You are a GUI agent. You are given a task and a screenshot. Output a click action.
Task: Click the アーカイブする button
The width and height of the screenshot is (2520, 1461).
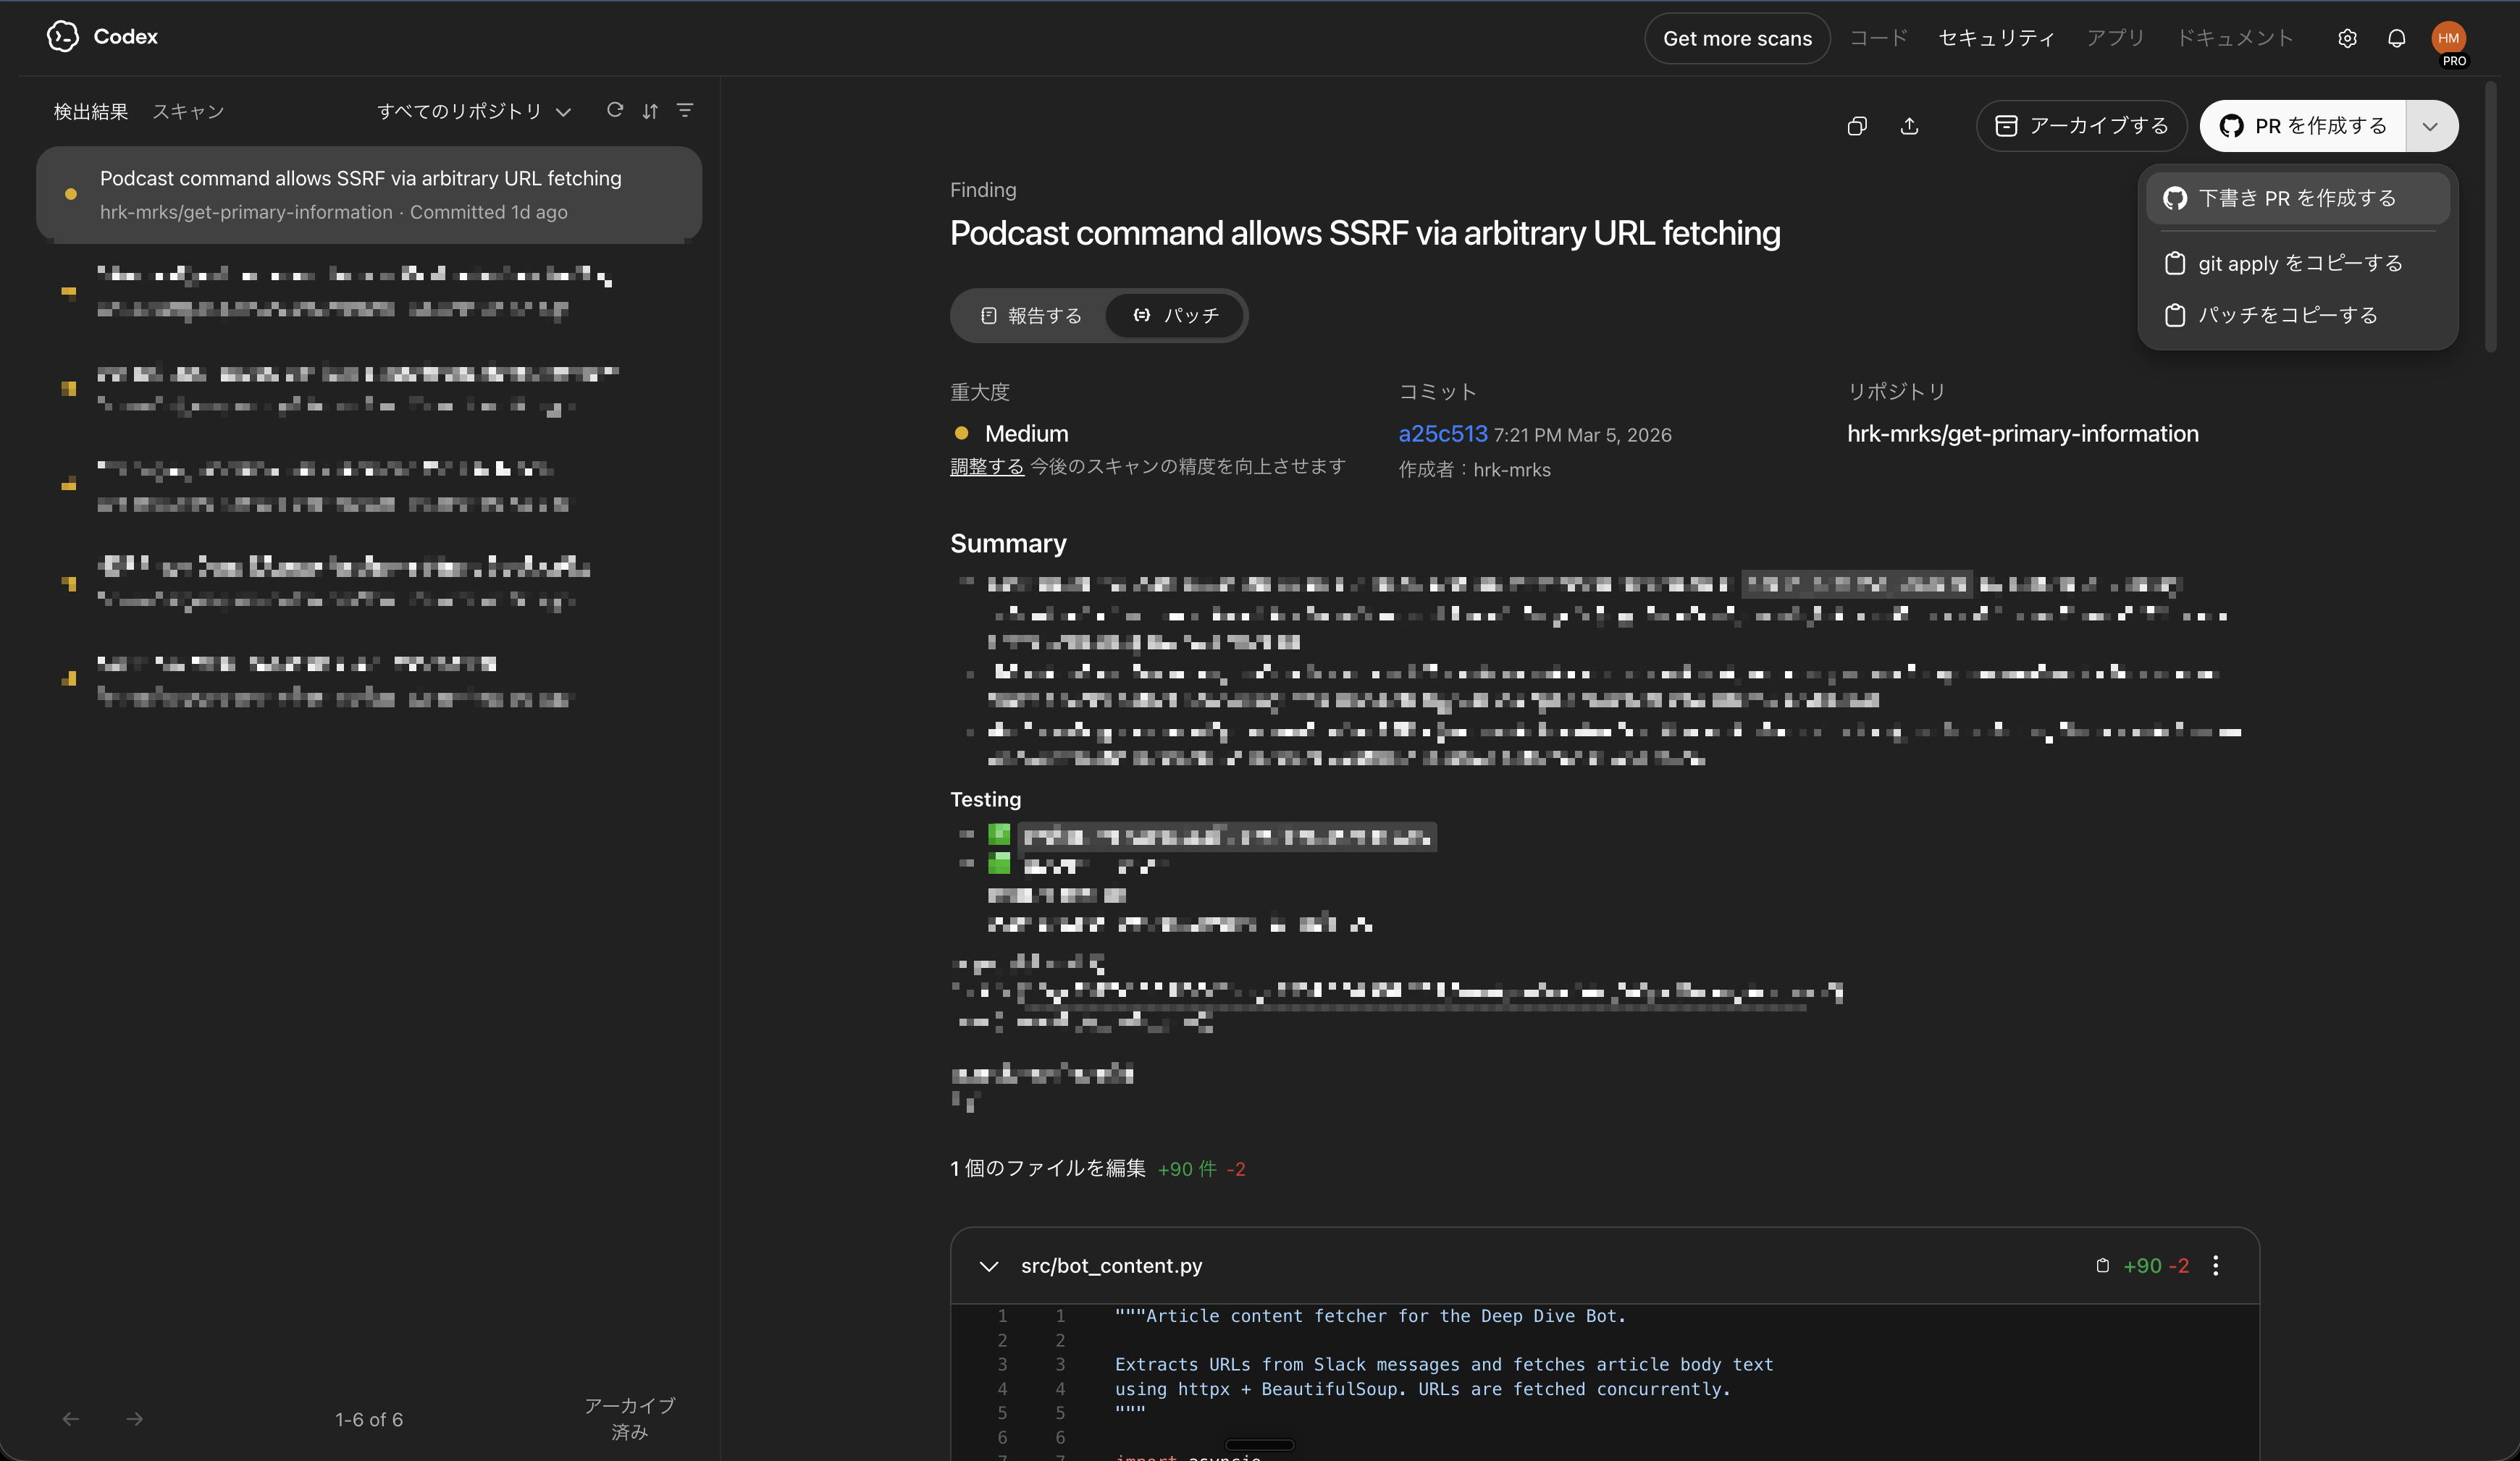pos(2081,126)
